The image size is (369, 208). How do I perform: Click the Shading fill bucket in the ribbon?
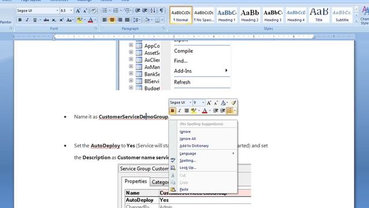147,20
